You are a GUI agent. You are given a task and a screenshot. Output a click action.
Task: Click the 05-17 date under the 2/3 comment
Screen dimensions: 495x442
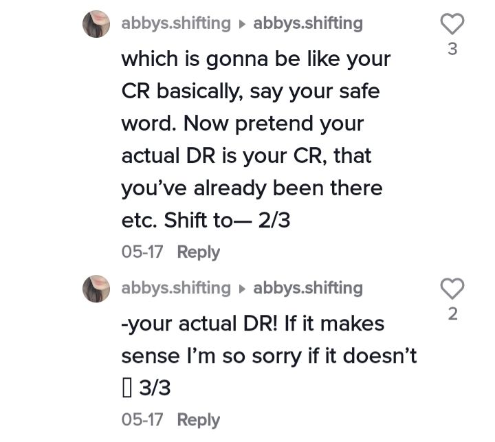pos(142,252)
